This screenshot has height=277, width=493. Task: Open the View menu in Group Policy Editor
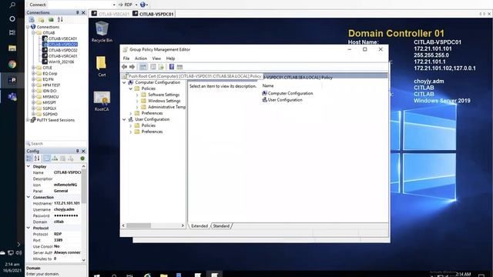156,58
